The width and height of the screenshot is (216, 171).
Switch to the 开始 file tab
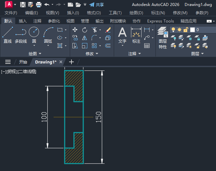point(23,62)
